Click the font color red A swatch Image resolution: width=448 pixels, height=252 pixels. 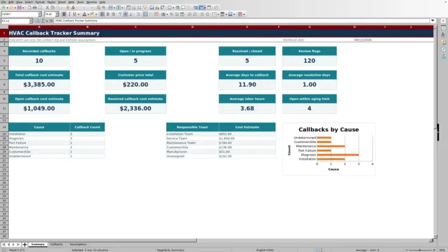pyautogui.click(x=84, y=14)
